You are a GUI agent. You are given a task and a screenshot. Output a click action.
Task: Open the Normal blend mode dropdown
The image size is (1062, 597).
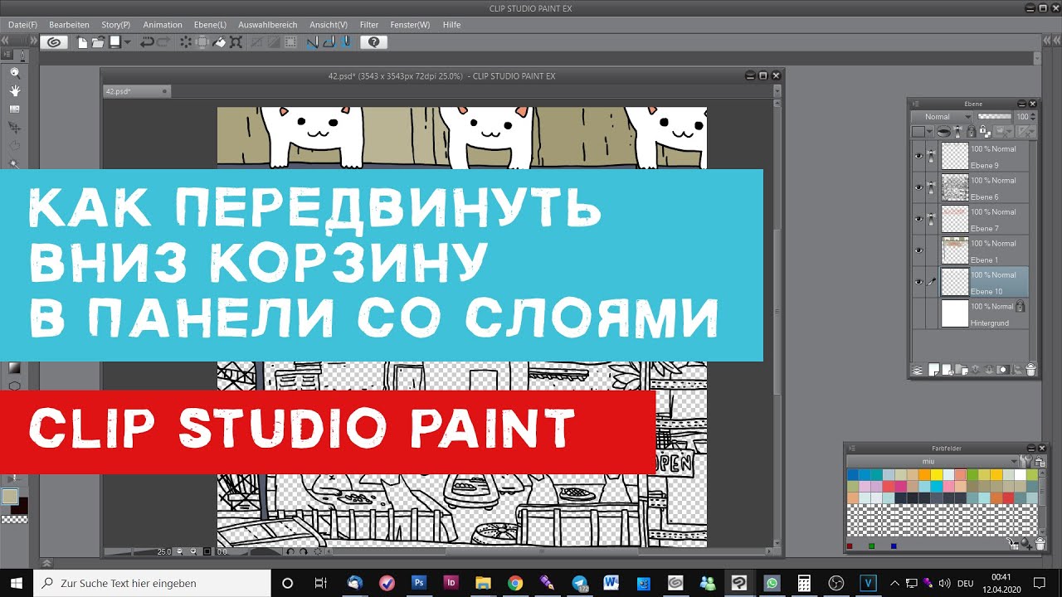coord(941,117)
